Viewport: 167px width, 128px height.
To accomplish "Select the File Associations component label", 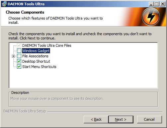I will click(x=35, y=56).
